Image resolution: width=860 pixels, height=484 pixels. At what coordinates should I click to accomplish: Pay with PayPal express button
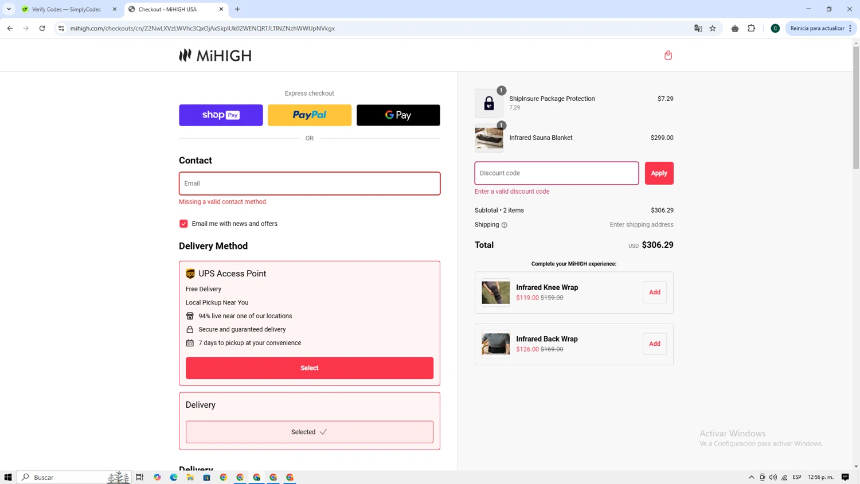coord(310,115)
